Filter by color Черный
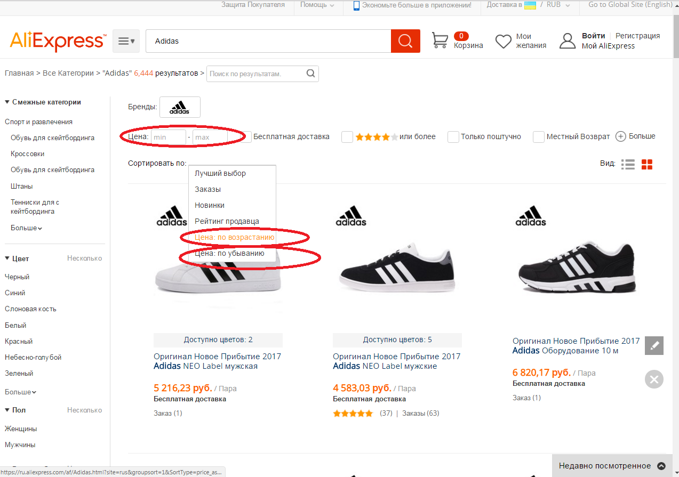This screenshot has width=679, height=477. (x=17, y=277)
